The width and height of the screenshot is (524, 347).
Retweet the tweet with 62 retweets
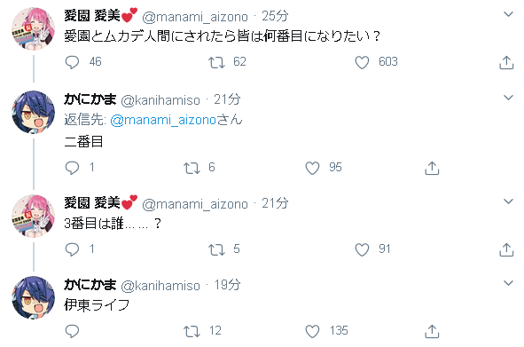pyautogui.click(x=216, y=62)
